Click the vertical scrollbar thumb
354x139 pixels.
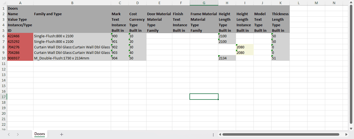pyautogui.click(x=352, y=64)
